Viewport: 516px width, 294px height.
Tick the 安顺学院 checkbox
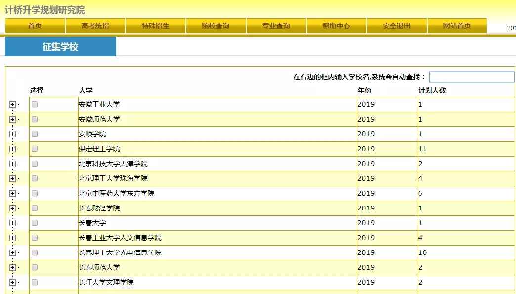pyautogui.click(x=35, y=134)
